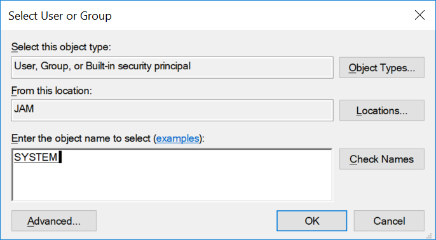This screenshot has width=436, height=240.
Task: Click the 'Enter the object name to select' label
Action: click(83, 138)
